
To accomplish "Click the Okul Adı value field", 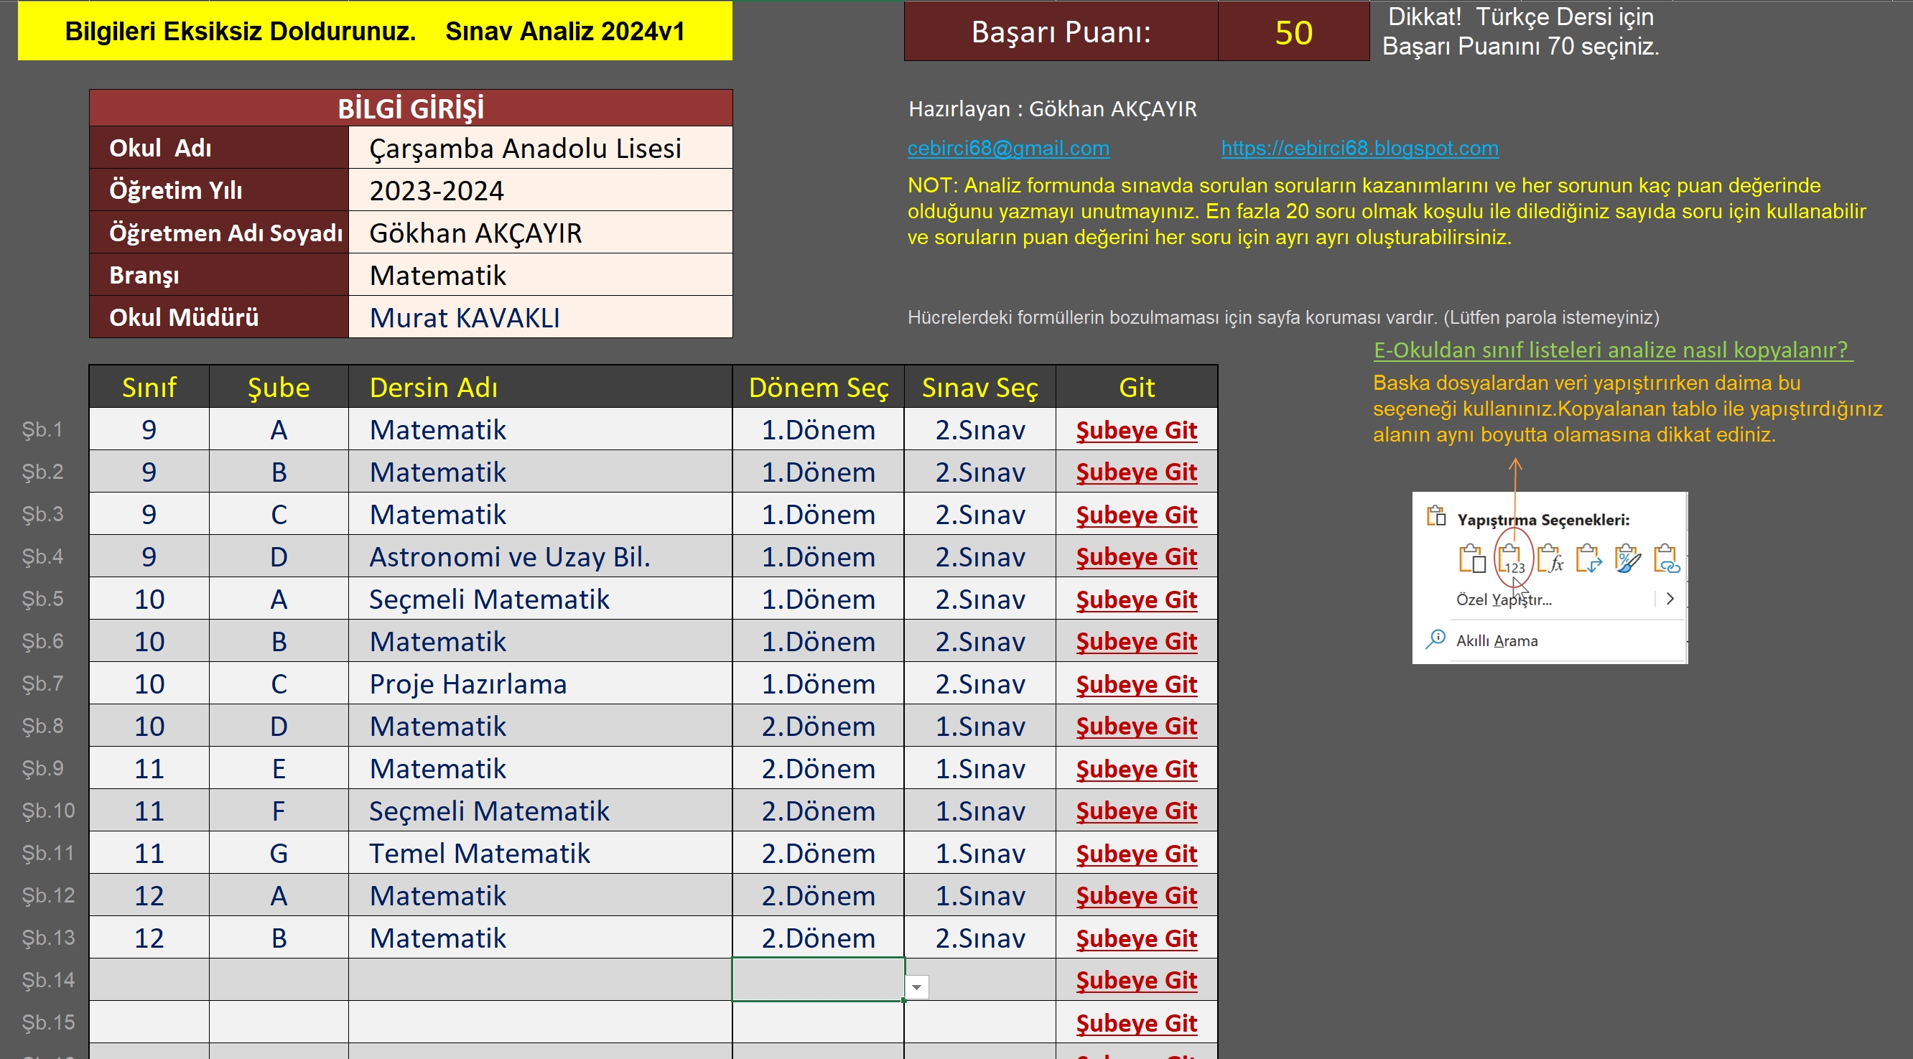I will coord(540,149).
